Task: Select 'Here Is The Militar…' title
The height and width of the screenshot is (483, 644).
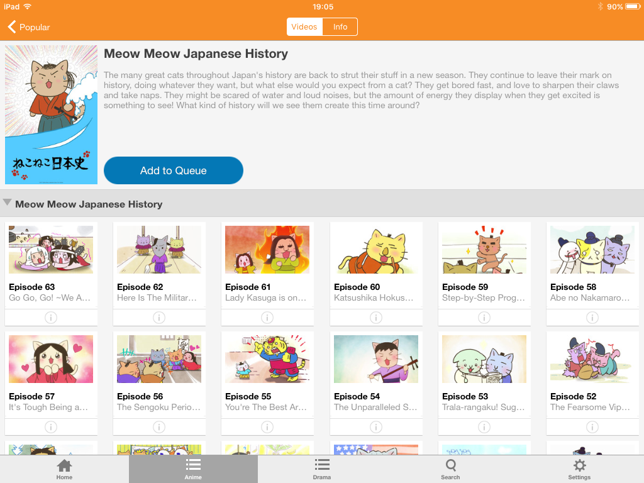Action: (x=157, y=297)
